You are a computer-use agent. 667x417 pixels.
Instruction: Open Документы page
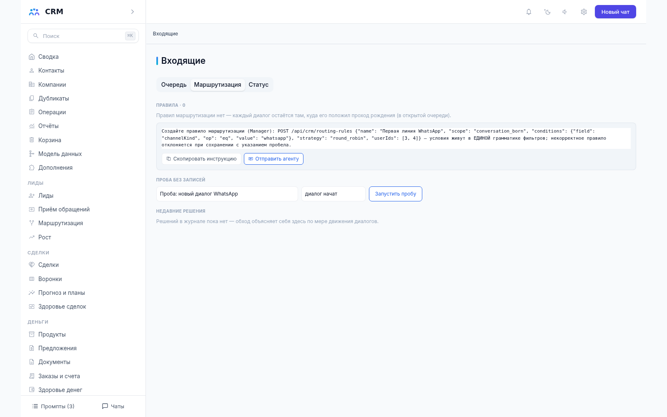tap(83, 362)
